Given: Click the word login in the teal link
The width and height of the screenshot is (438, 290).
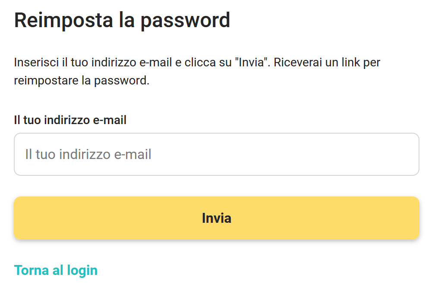Looking at the screenshot, I should pos(82,270).
